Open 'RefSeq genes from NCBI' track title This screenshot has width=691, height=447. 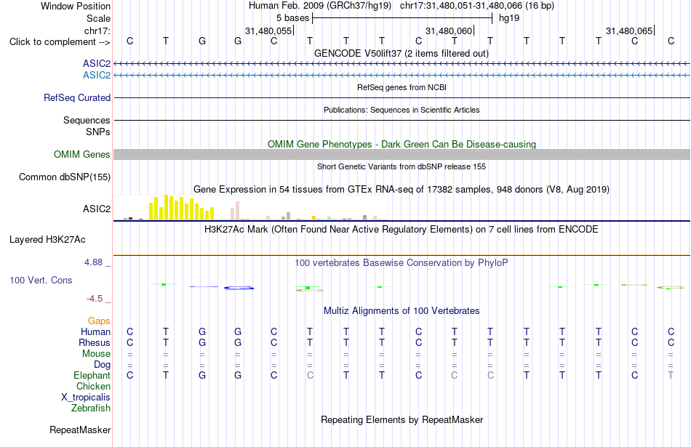[x=402, y=87]
